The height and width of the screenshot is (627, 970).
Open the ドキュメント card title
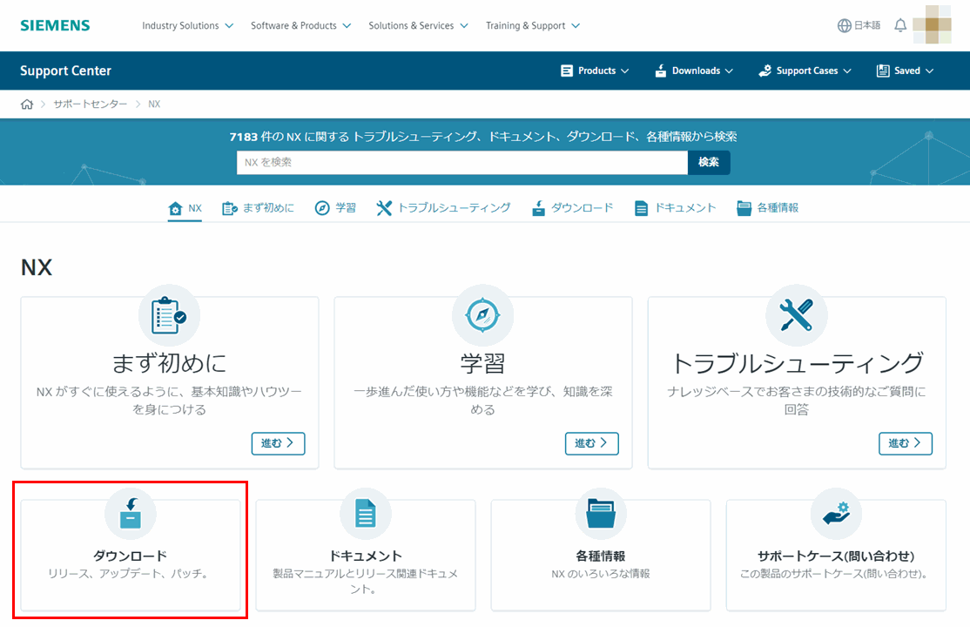[x=365, y=556]
